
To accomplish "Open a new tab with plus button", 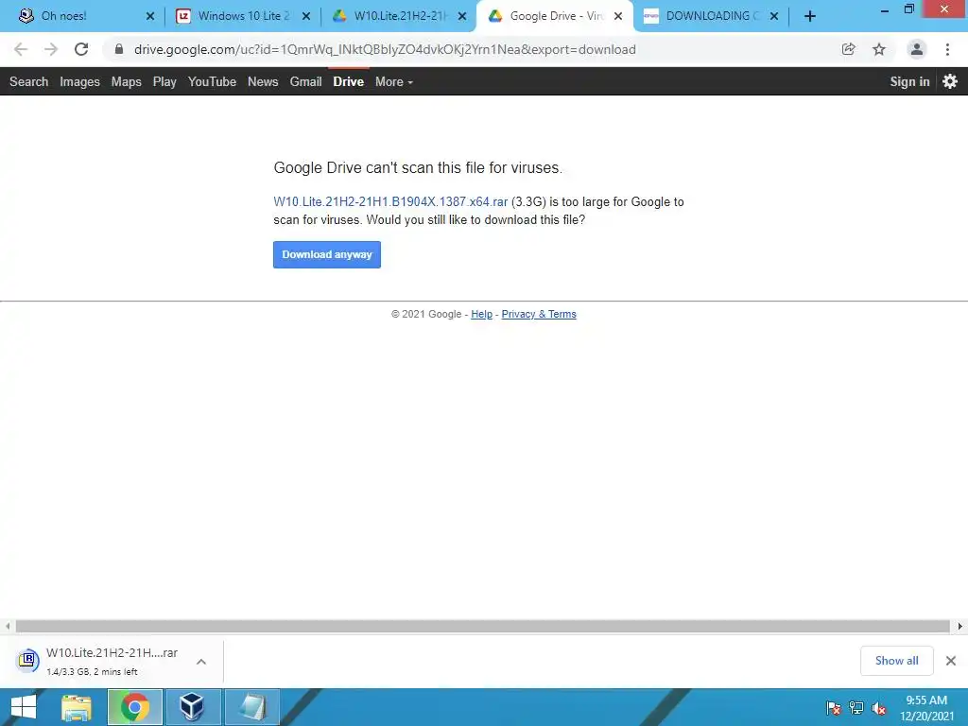I will (810, 16).
